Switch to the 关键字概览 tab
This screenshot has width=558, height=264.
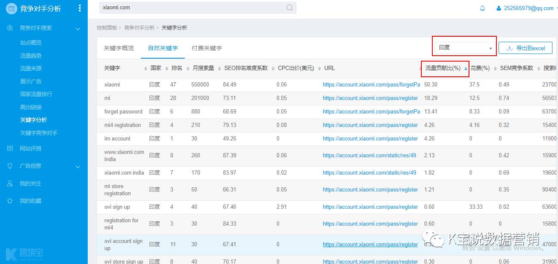tap(119, 48)
